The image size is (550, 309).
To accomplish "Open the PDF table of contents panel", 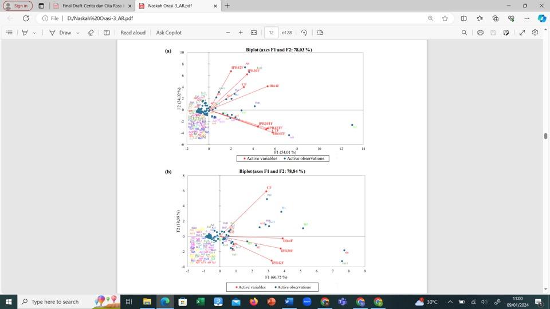I will (10, 33).
